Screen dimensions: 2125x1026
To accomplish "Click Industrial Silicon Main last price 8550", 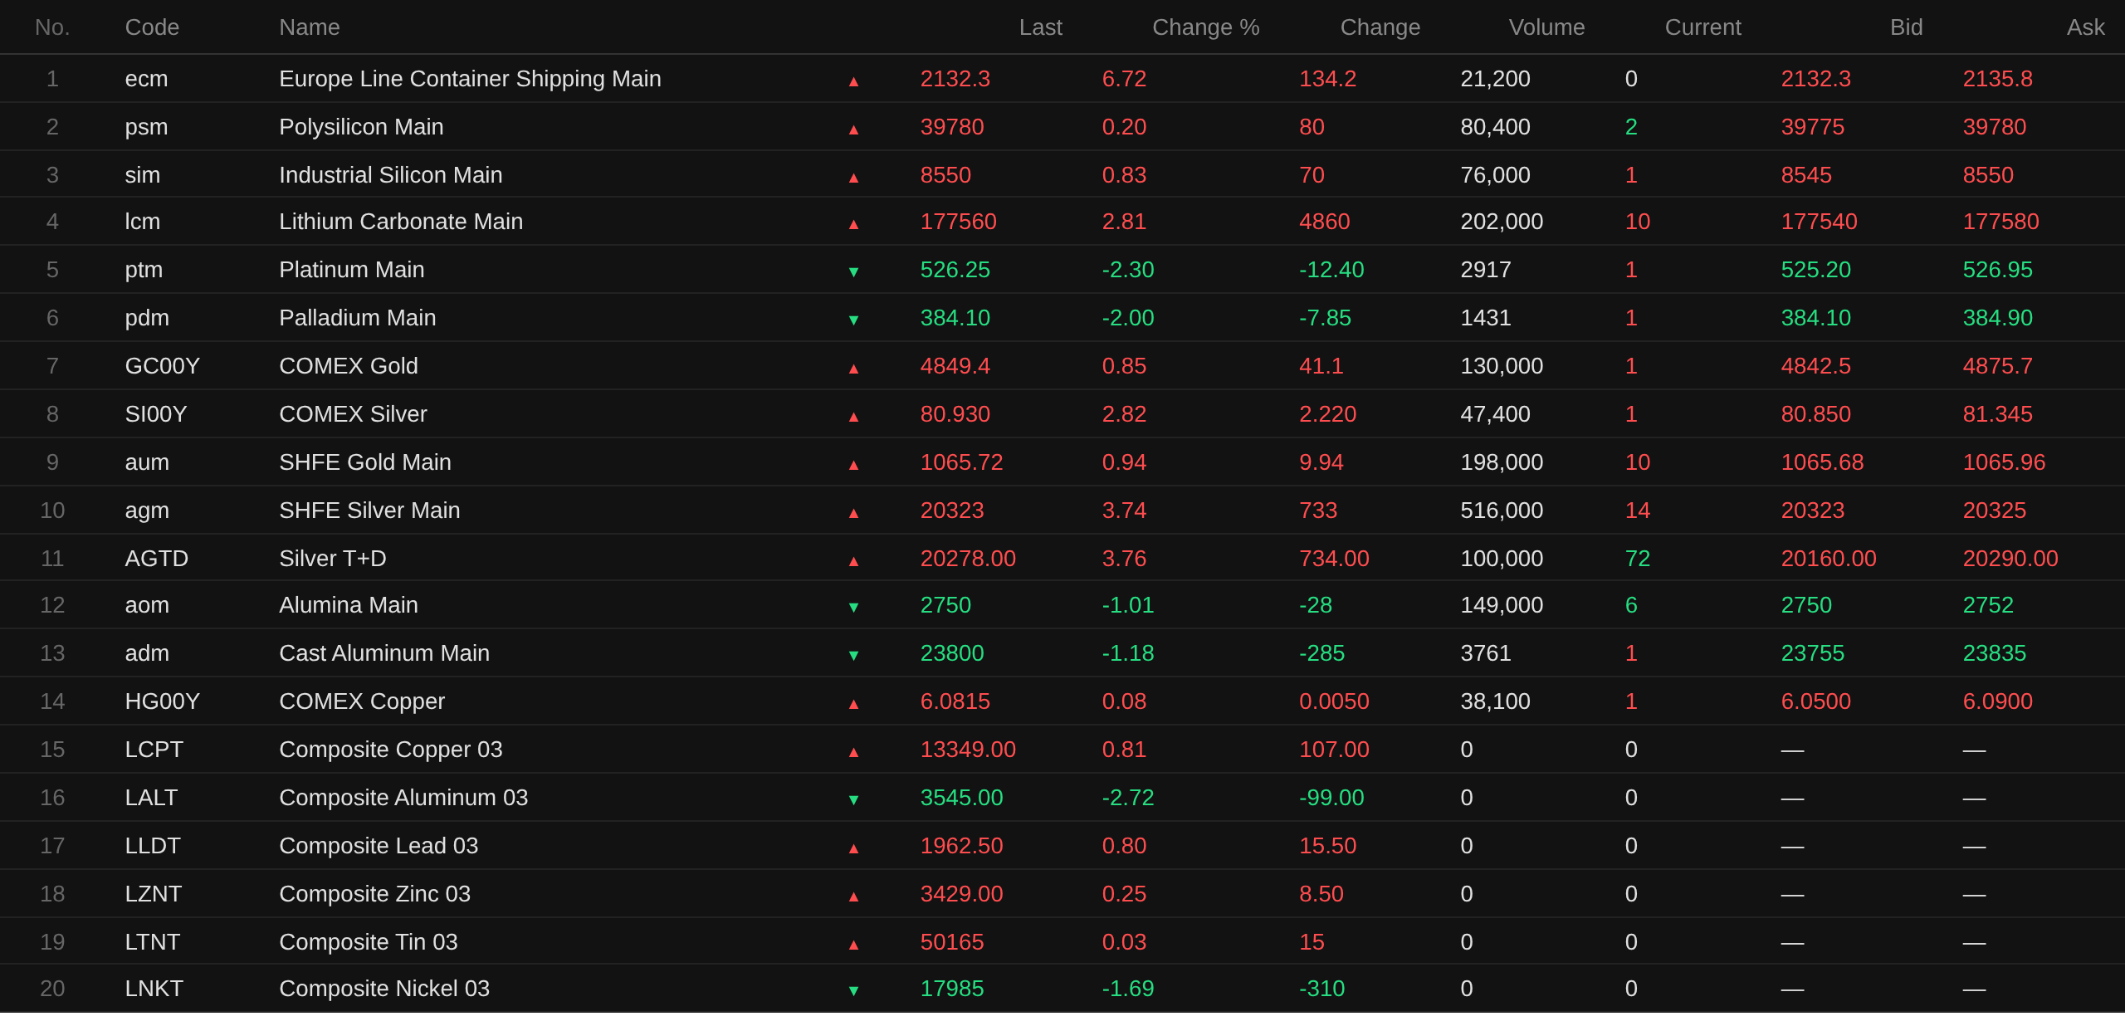I will 945,175.
